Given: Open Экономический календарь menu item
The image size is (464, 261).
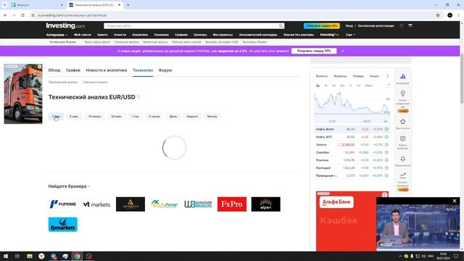Looking at the screenshot, I should pyautogui.click(x=258, y=35).
